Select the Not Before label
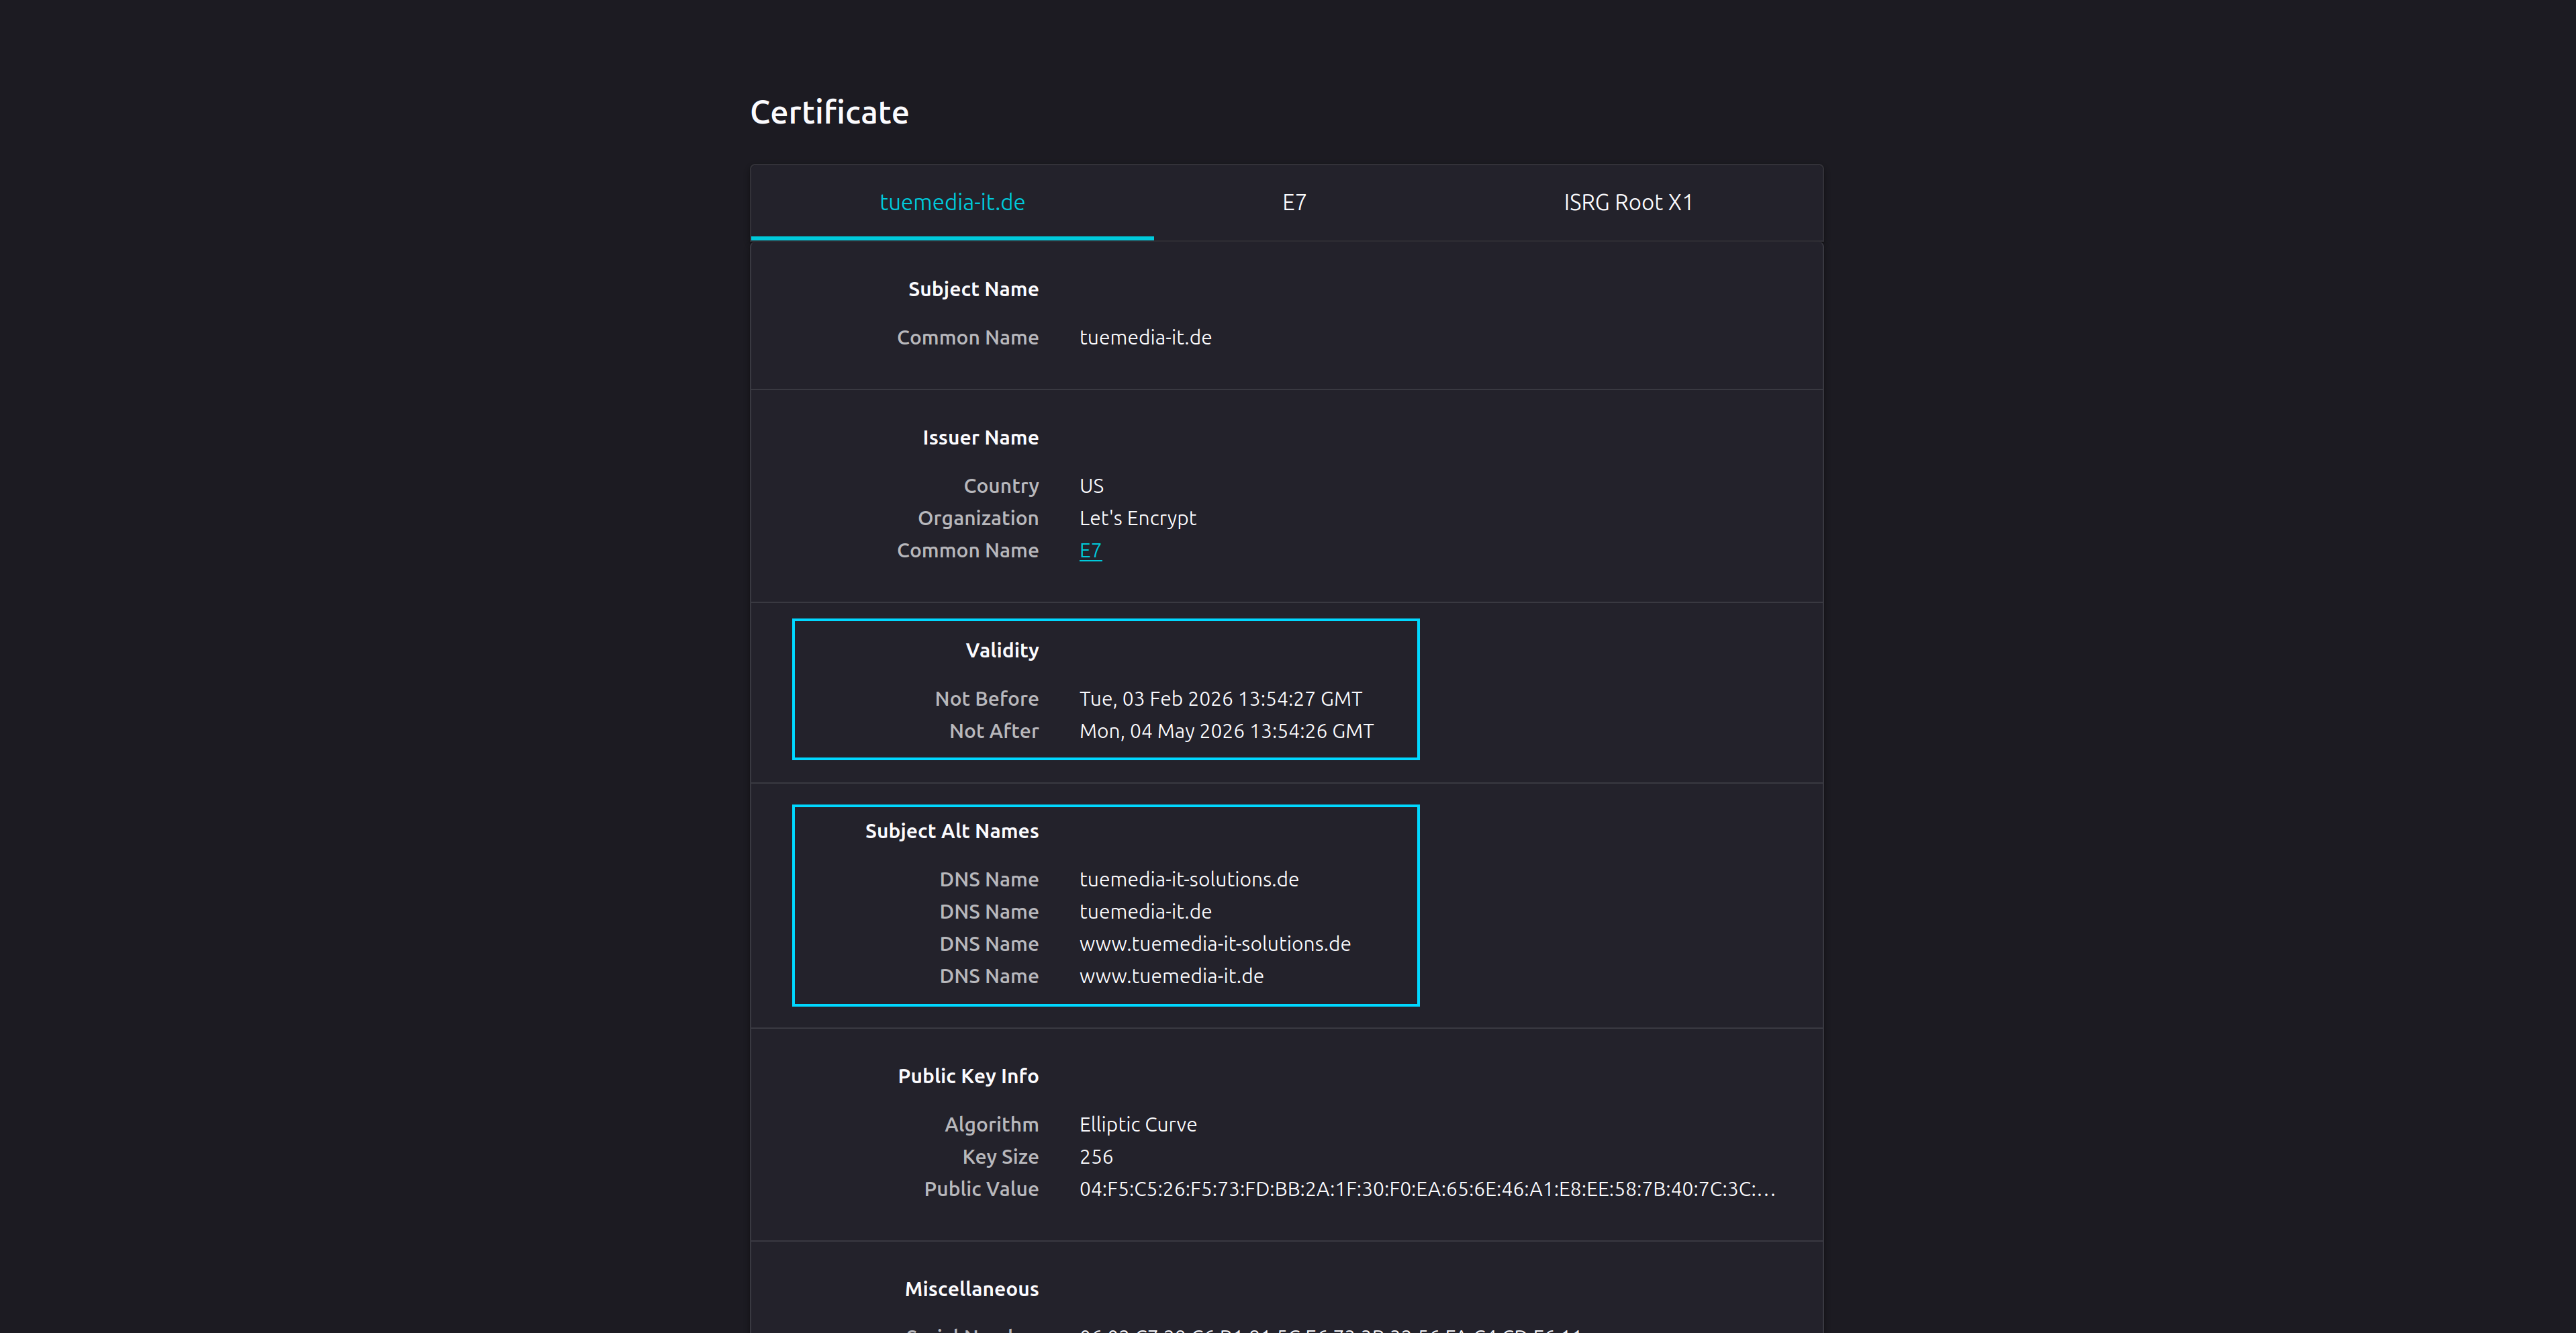Viewport: 2576px width, 1333px height. point(986,698)
